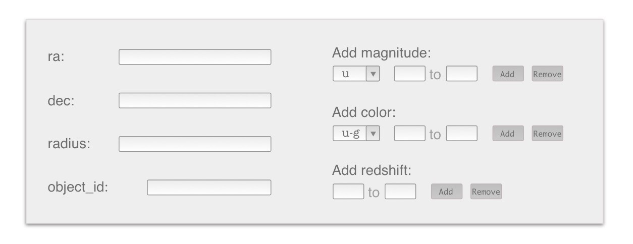
Task: Click the redshift minimum value field
Action: click(348, 192)
